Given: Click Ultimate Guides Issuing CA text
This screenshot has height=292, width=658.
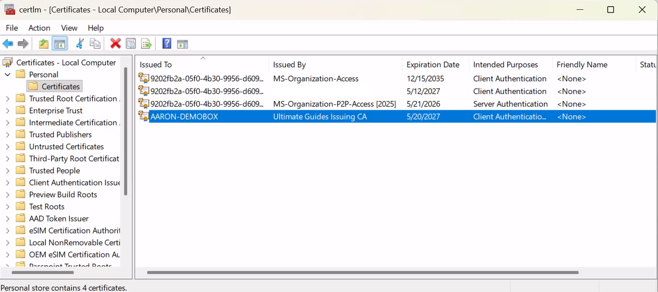Looking at the screenshot, I should point(320,117).
